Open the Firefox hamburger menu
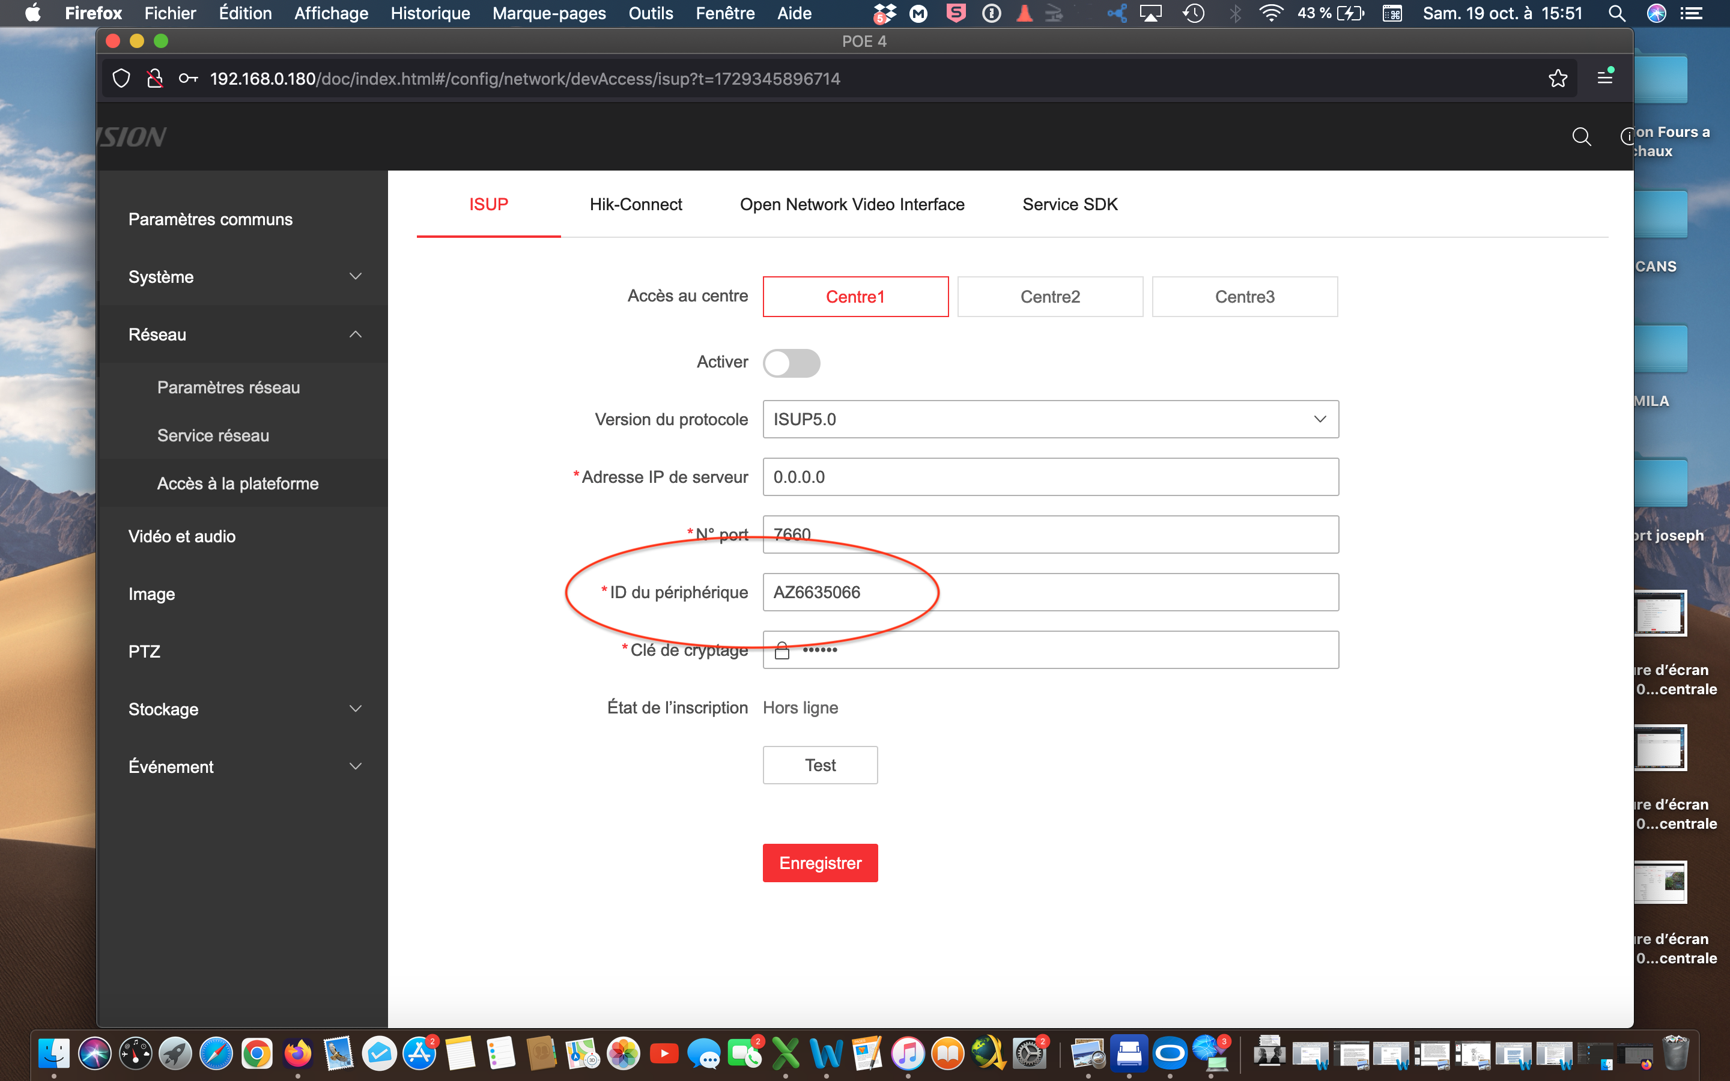 (x=1605, y=78)
